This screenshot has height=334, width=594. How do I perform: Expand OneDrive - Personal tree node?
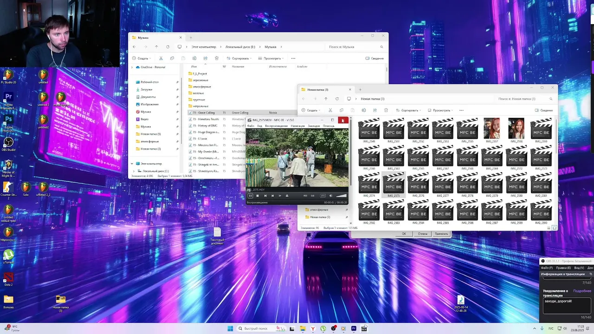[x=132, y=67]
